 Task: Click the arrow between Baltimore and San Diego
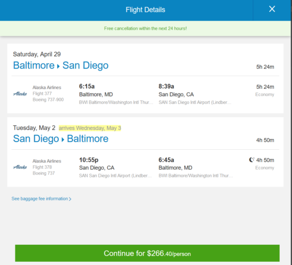click(x=58, y=66)
